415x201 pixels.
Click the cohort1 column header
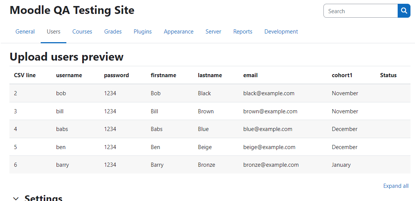(342, 75)
